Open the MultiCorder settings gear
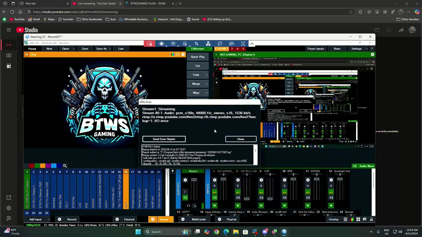Viewport: 422px width, 237px height. [183, 219]
